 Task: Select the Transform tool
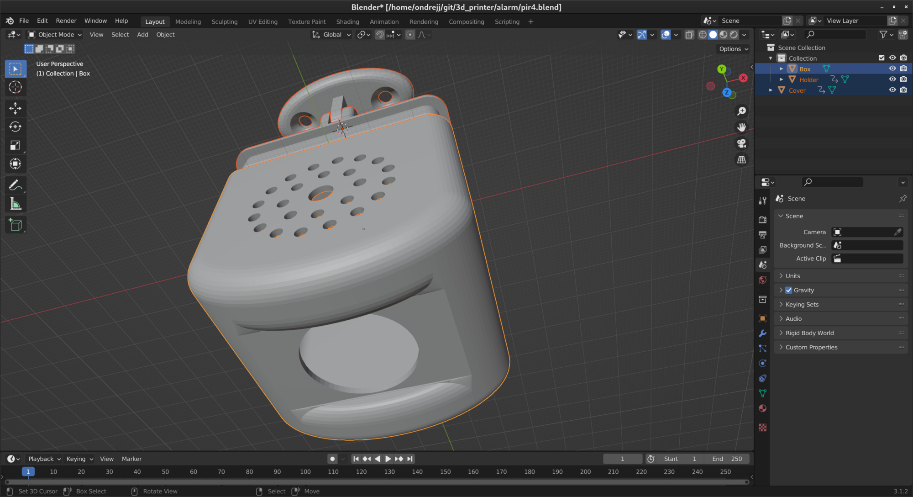tap(16, 164)
